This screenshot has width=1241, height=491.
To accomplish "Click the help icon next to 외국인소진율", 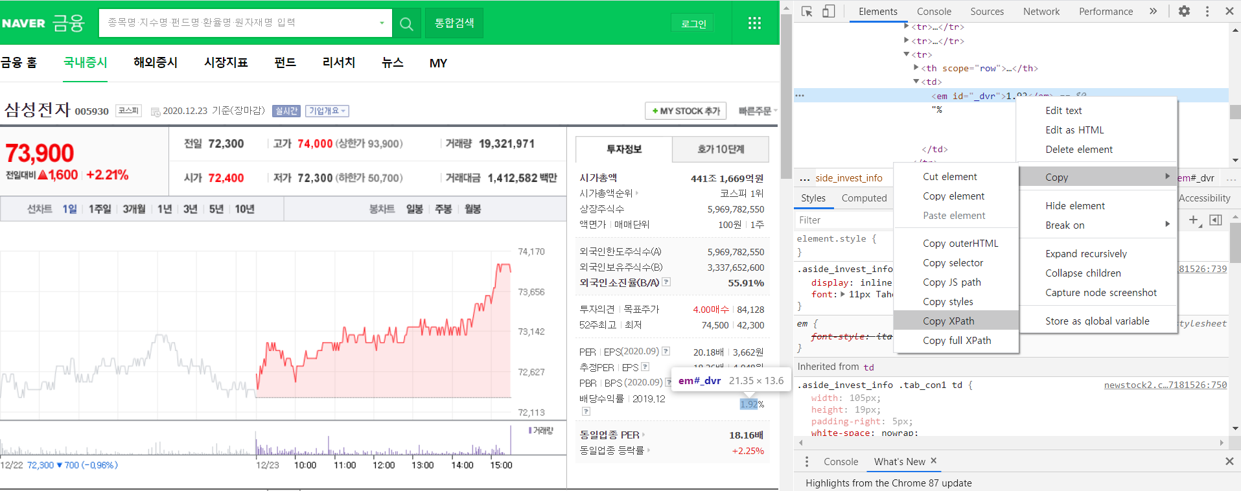I will pyautogui.click(x=666, y=282).
